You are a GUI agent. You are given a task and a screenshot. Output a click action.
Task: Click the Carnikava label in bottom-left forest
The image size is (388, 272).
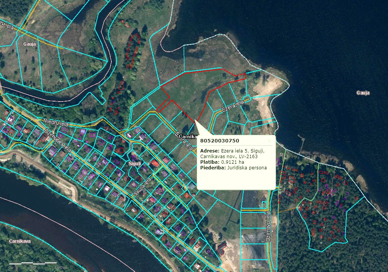coord(20,241)
